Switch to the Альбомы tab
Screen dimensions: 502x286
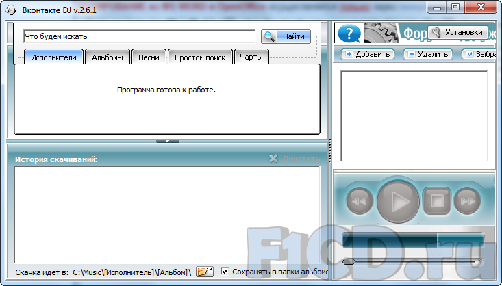pos(108,57)
